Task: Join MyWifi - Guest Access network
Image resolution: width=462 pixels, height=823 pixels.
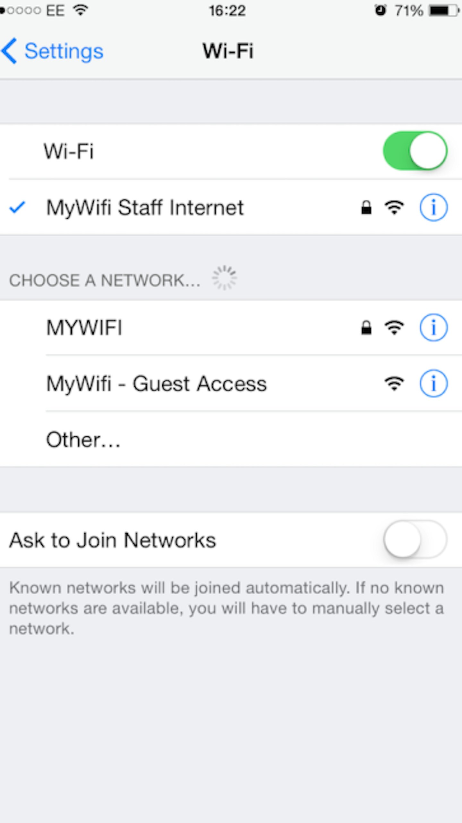Action: tap(231, 383)
